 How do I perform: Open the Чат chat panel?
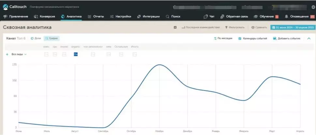(209, 17)
